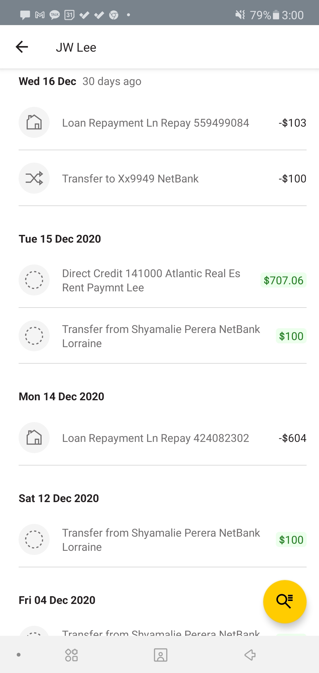Tap the JW Lee account title
Viewport: 319px width, 673px height.
click(76, 48)
